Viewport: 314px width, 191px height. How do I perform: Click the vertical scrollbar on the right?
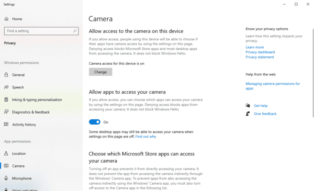313,73
